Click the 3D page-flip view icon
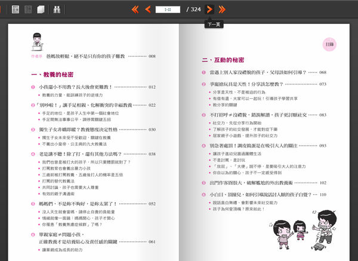The image size is (358, 261). point(41,10)
